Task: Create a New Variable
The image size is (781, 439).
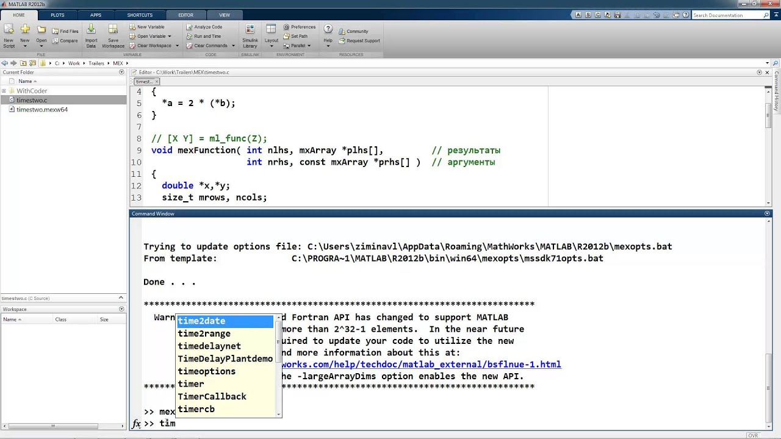Action: coord(146,27)
